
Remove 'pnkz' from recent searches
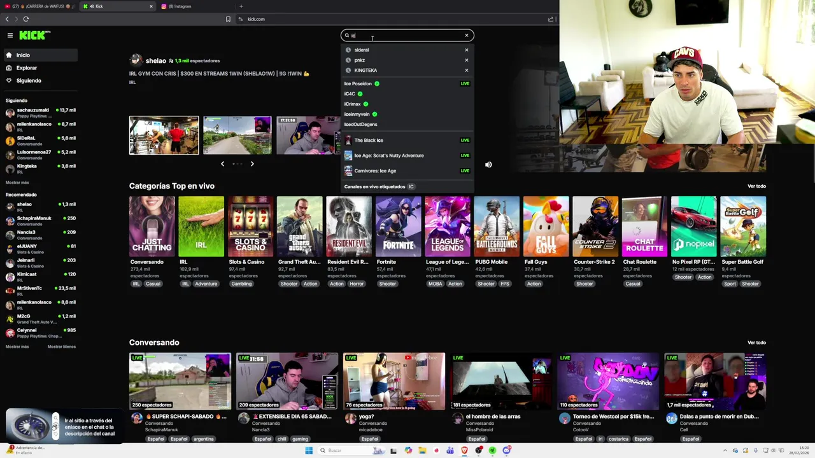[x=467, y=60]
